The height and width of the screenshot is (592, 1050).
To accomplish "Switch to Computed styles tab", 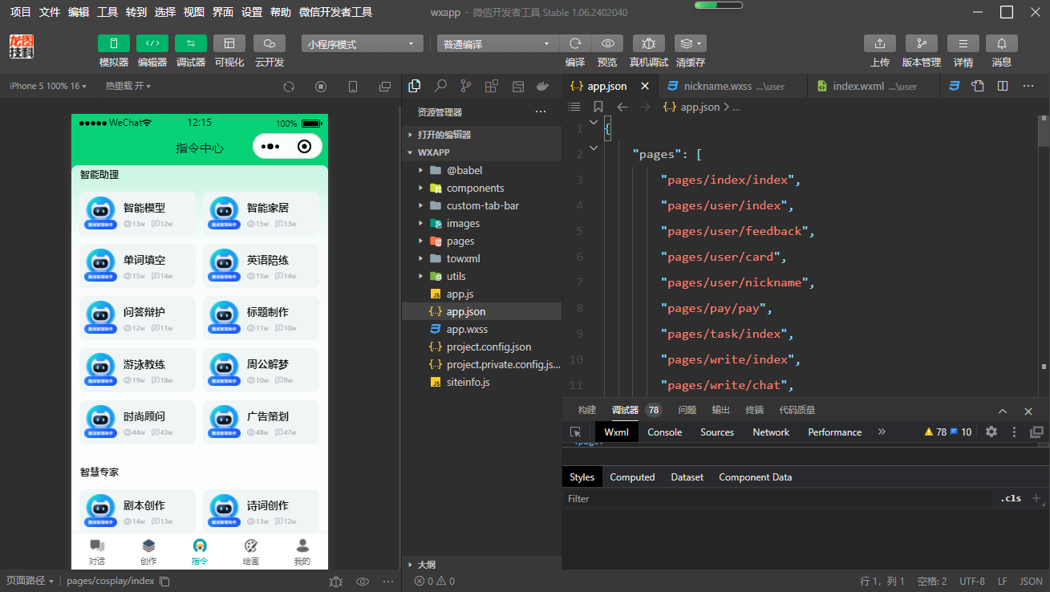I will coord(632,476).
